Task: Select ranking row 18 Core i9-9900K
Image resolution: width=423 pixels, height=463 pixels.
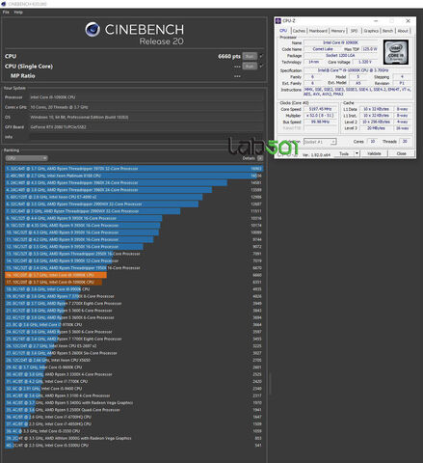Action: tap(134, 289)
